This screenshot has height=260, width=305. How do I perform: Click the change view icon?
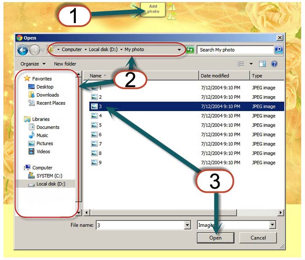[241, 64]
